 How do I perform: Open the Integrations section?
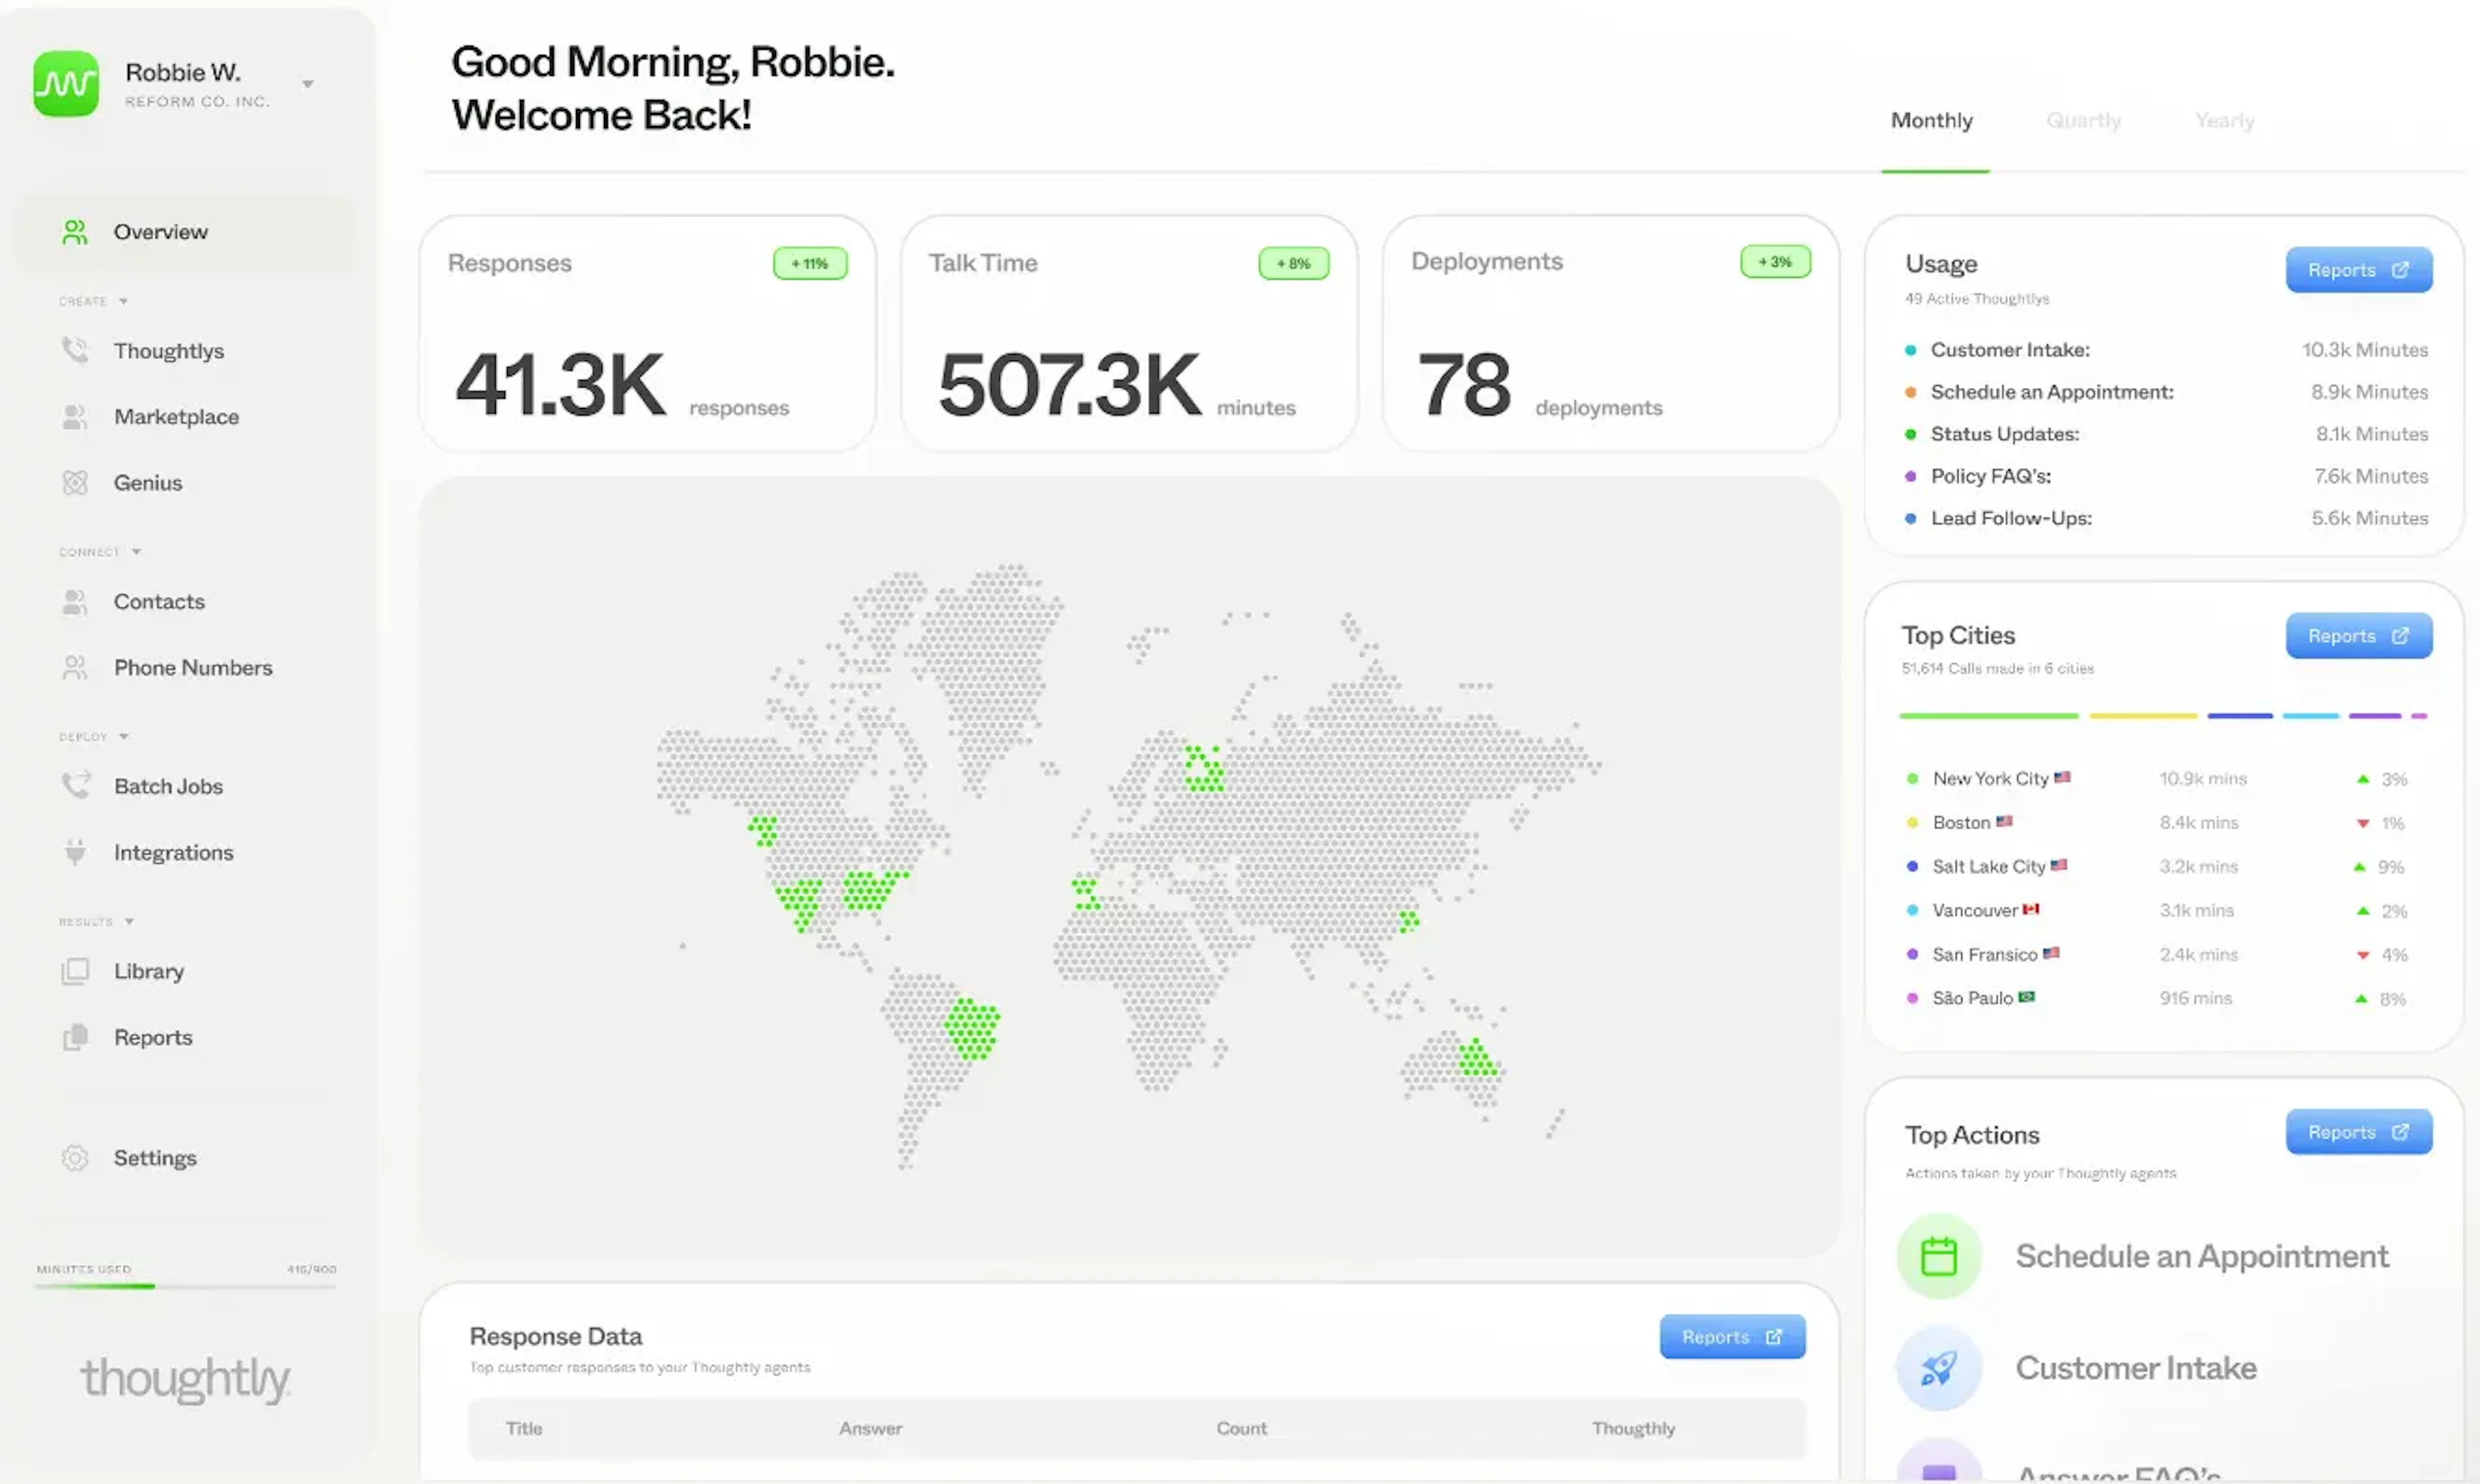173,852
